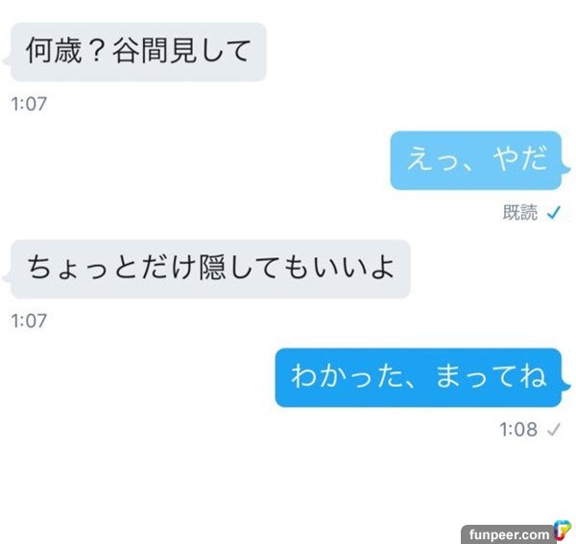Tap the 1:07 timestamp under the ちょっとだけ message

click(29, 320)
